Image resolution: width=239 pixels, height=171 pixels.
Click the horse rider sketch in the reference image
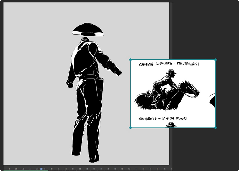165,86
